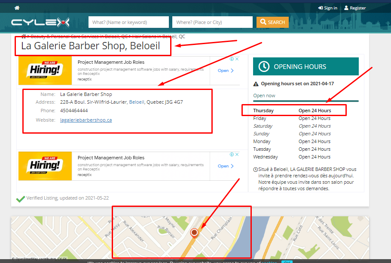
Task: Click the Tuesday Open 24 Hours row
Action: click(292, 149)
